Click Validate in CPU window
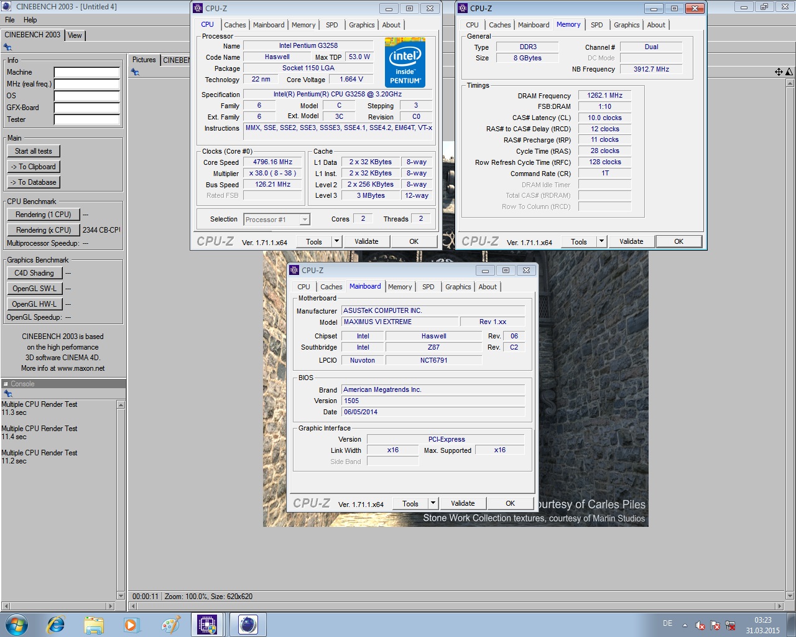This screenshot has height=637, width=796. tap(366, 241)
